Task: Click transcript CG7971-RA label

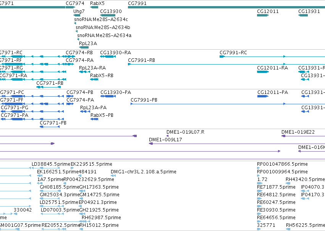Action: 13,76
